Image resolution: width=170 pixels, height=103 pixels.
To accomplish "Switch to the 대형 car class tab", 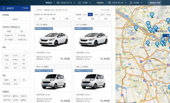I will click(x=67, y=19).
